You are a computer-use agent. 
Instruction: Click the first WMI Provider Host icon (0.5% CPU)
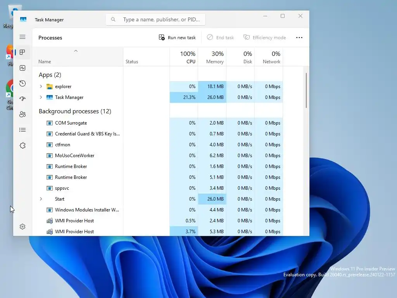coord(50,221)
